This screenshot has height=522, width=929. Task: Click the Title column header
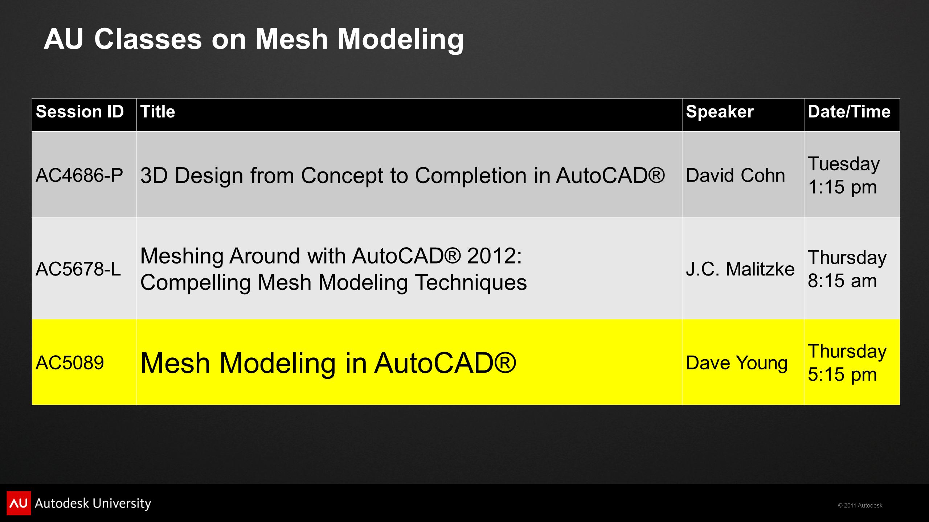409,115
